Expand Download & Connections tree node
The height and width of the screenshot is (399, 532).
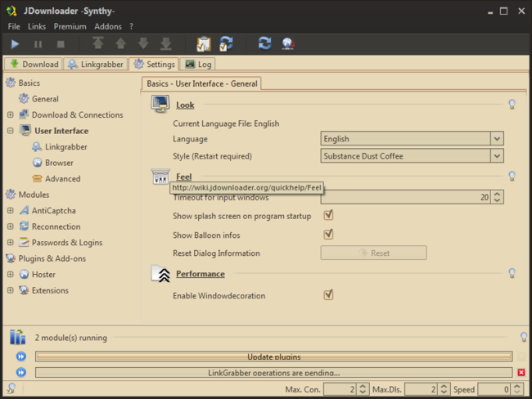tap(11, 115)
